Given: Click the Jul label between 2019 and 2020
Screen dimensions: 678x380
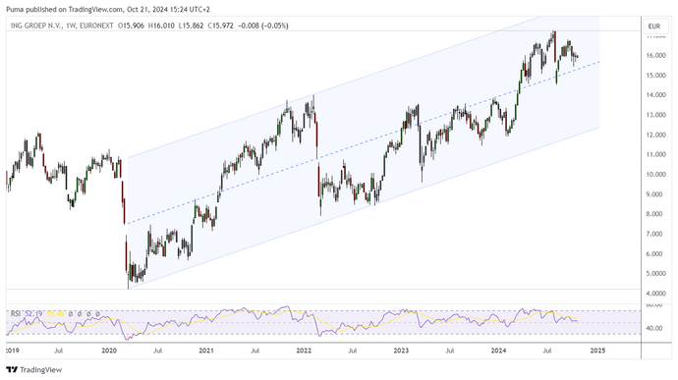Looking at the screenshot, I should point(58,351).
